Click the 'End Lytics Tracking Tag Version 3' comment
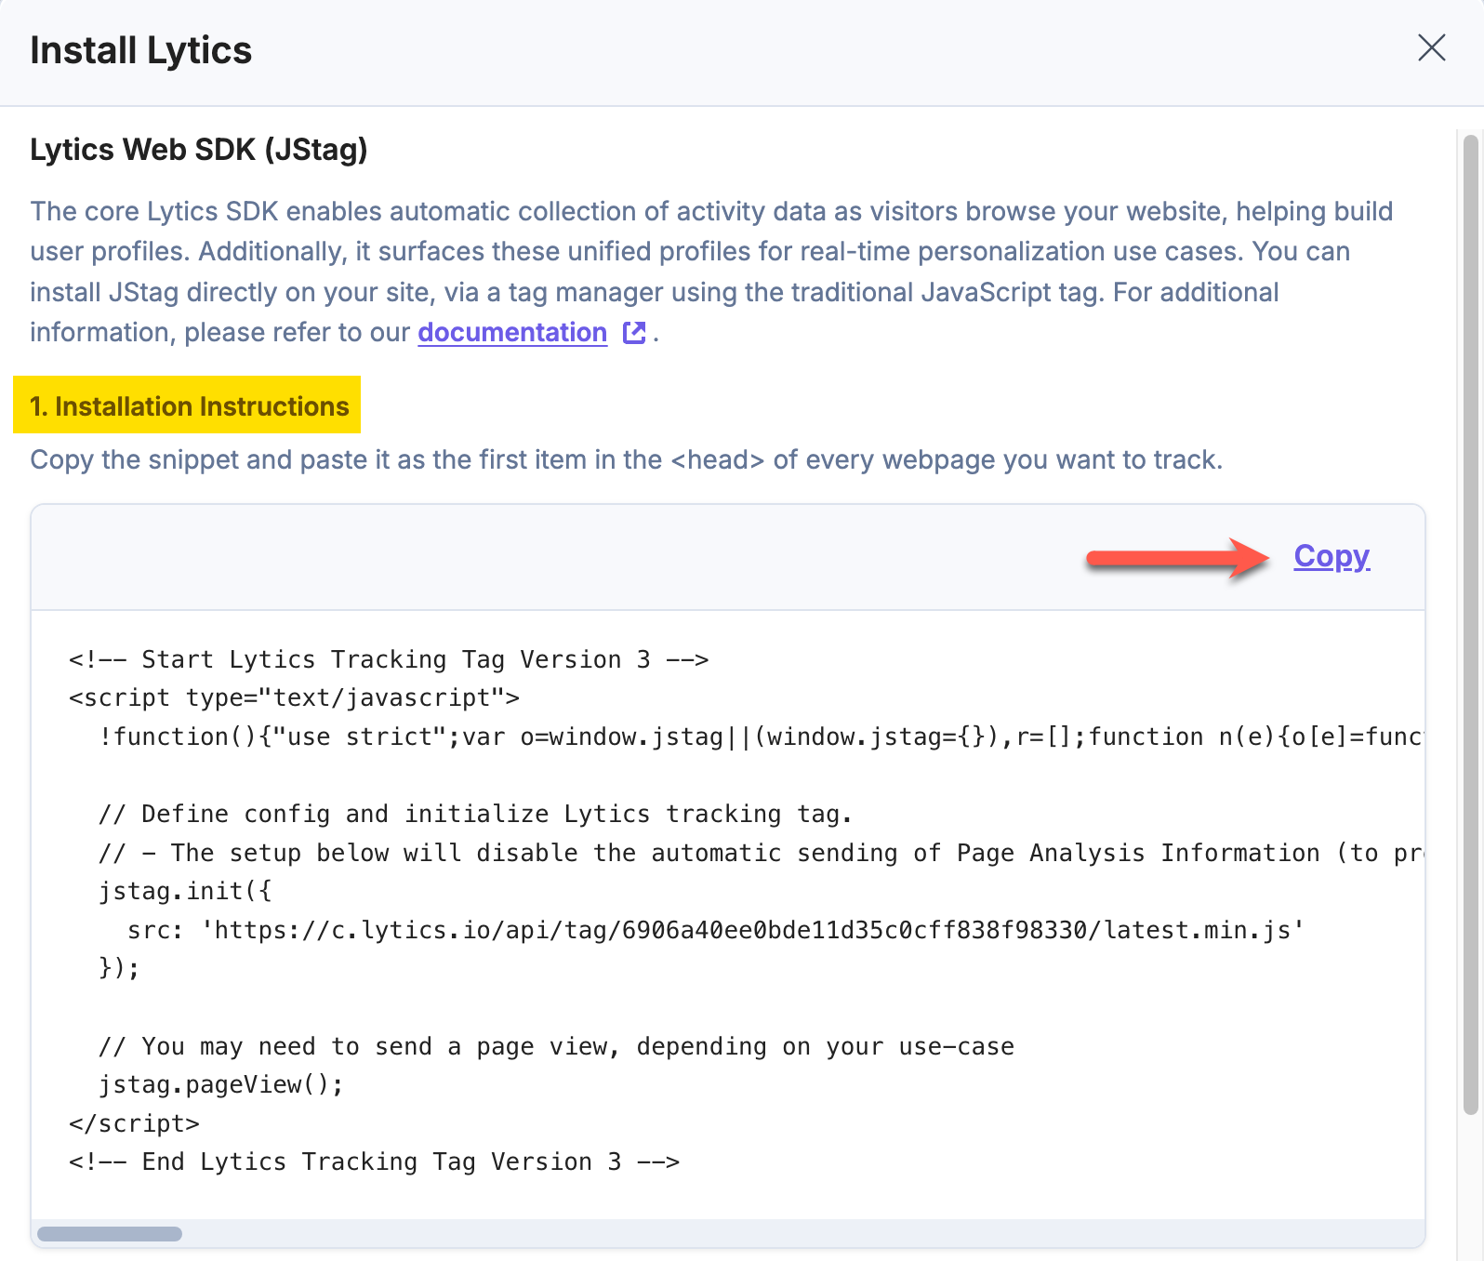The width and height of the screenshot is (1484, 1261). (374, 1161)
